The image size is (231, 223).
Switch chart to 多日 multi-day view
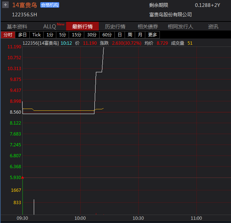tap(23, 35)
